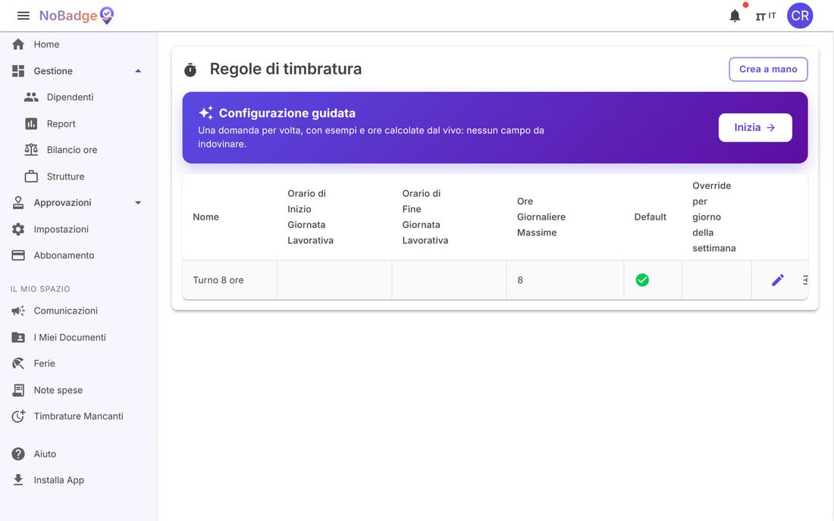Open Report page
This screenshot has height=521, width=834.
click(x=78, y=123)
